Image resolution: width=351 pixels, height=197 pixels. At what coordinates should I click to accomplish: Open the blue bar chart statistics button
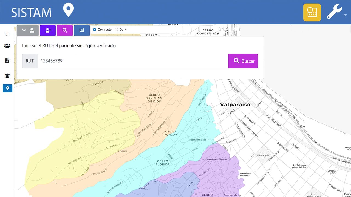click(82, 30)
